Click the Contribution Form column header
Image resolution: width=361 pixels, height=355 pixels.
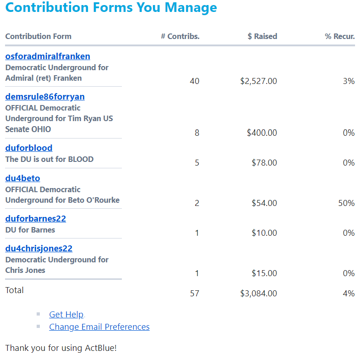coord(38,37)
